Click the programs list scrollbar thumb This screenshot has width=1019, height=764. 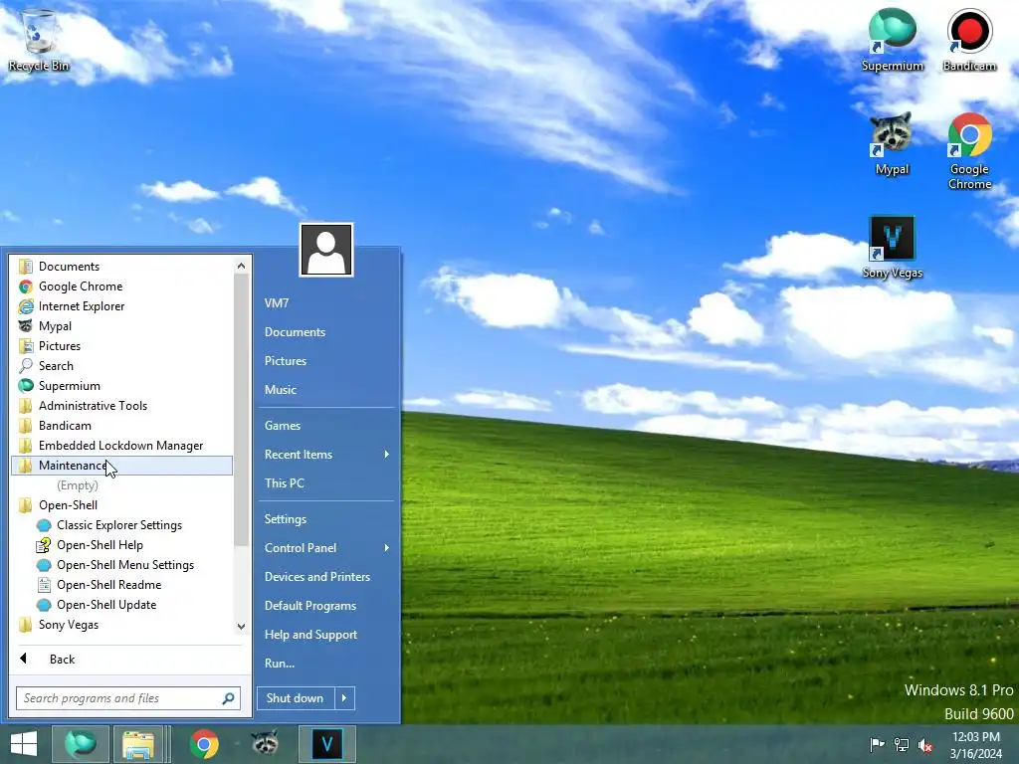pos(241,410)
